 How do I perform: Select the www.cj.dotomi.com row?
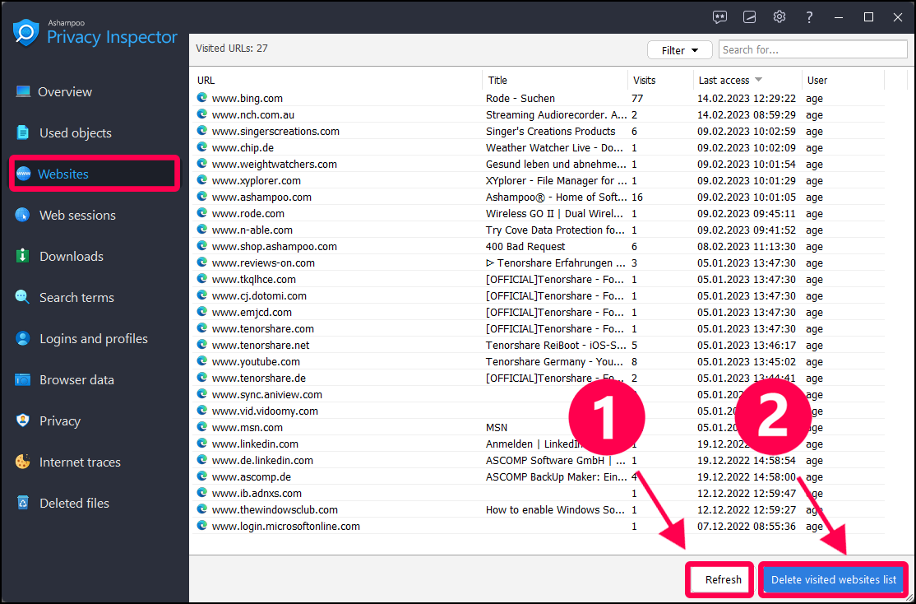pos(537,295)
